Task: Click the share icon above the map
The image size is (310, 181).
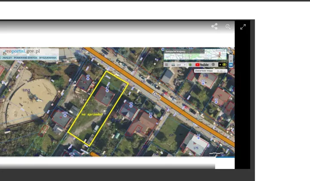Action: coord(214,27)
